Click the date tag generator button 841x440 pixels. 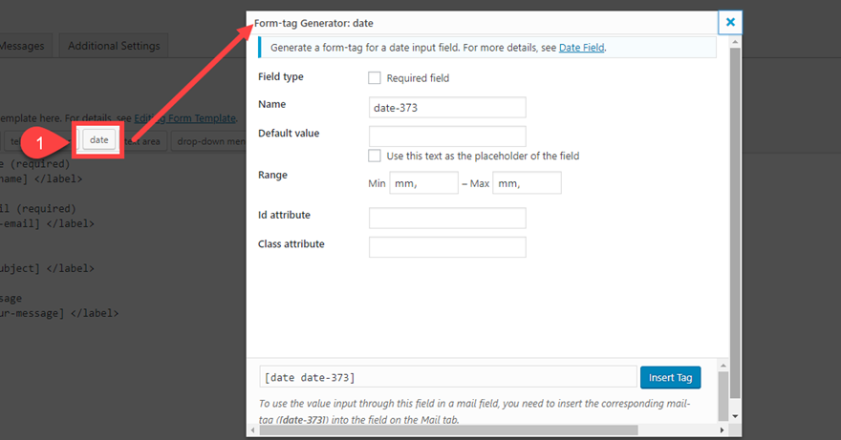coord(99,140)
